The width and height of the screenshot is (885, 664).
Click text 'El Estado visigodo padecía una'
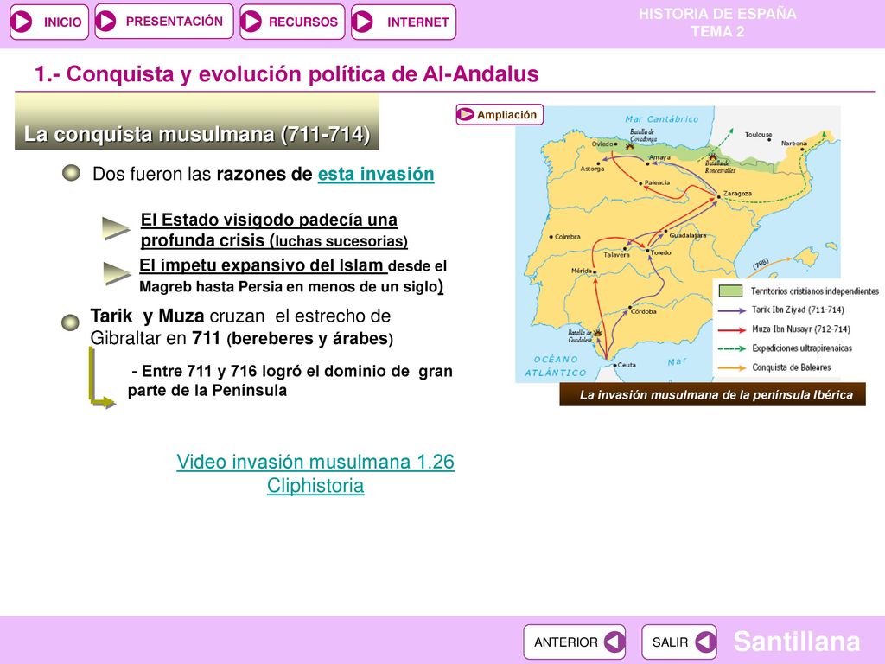(269, 220)
